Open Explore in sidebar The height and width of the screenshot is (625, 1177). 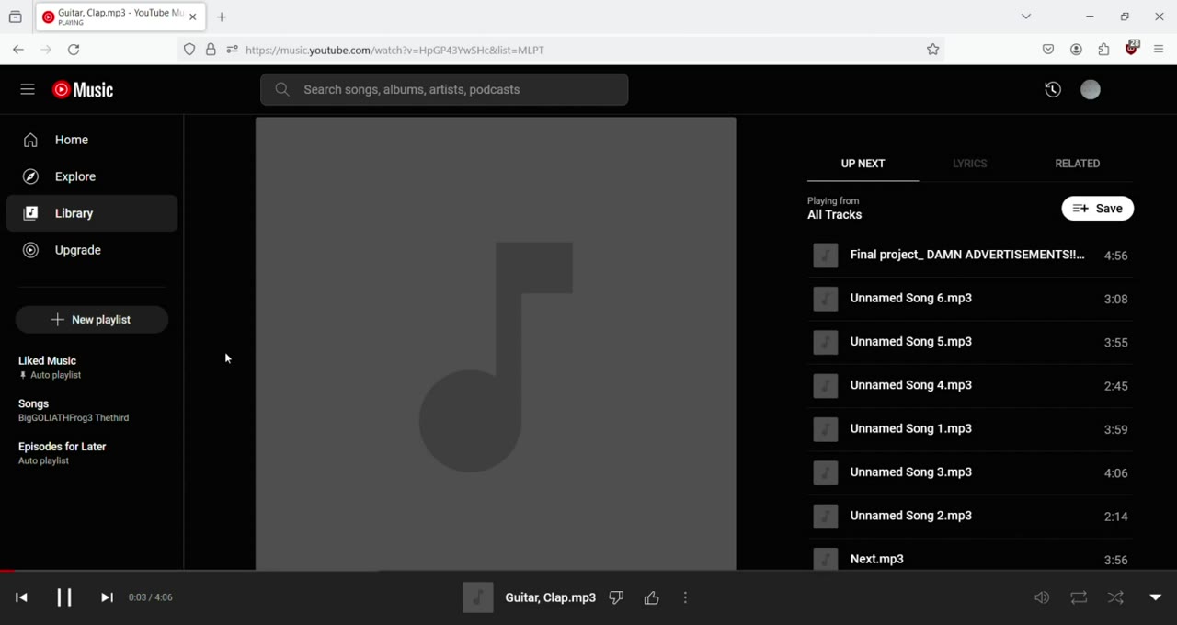tap(92, 176)
